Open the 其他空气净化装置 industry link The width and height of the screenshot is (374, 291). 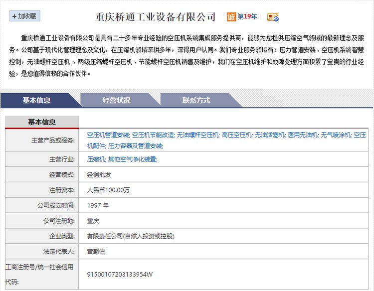coord(133,159)
